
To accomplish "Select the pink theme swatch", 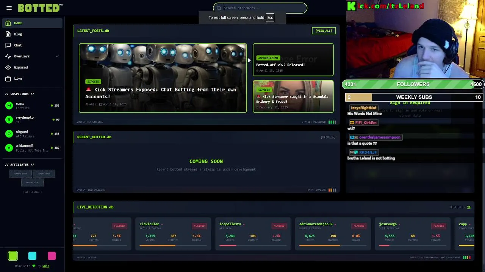I will 52,256.
